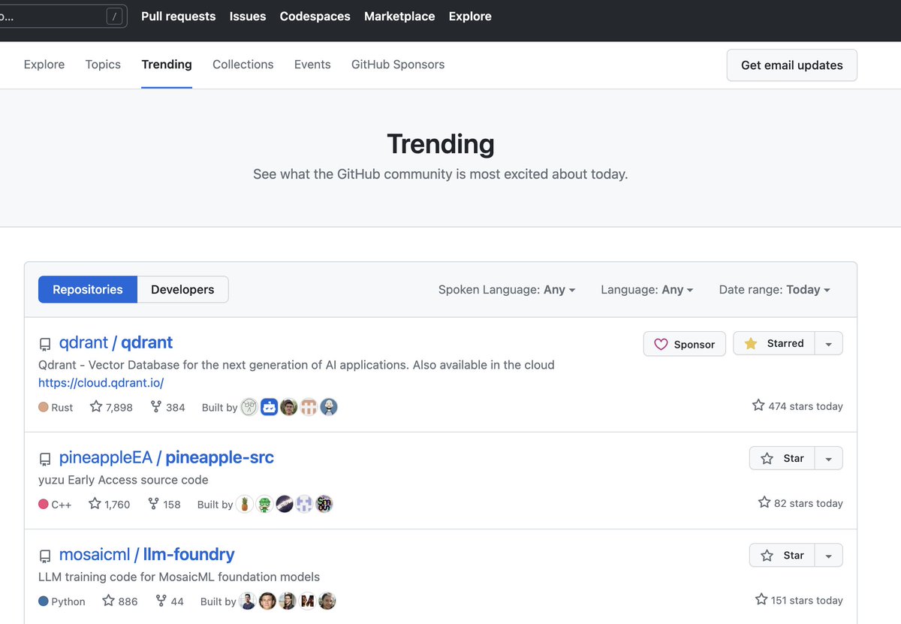Image resolution: width=901 pixels, height=624 pixels.
Task: Click the Get email updates button
Action: pyautogui.click(x=792, y=65)
